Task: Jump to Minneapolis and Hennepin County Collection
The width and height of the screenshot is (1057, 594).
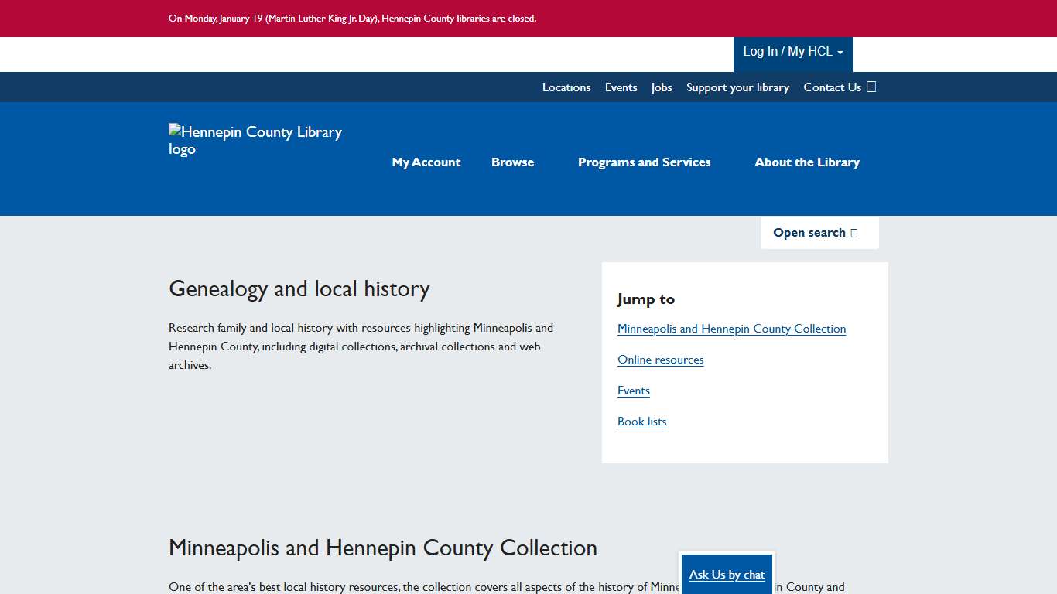Action: coord(731,329)
